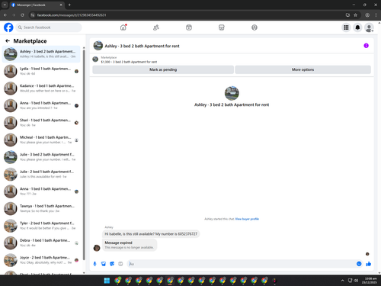The width and height of the screenshot is (381, 286).
Task: Open the Groups icon in top navigation
Action: 255,27
